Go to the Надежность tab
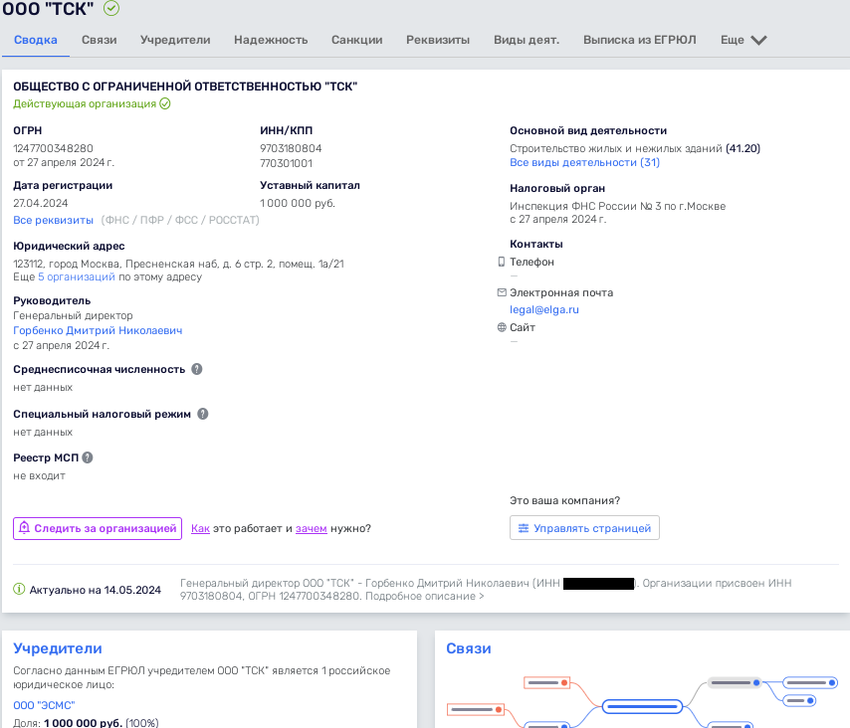The height and width of the screenshot is (728, 850). (x=271, y=40)
